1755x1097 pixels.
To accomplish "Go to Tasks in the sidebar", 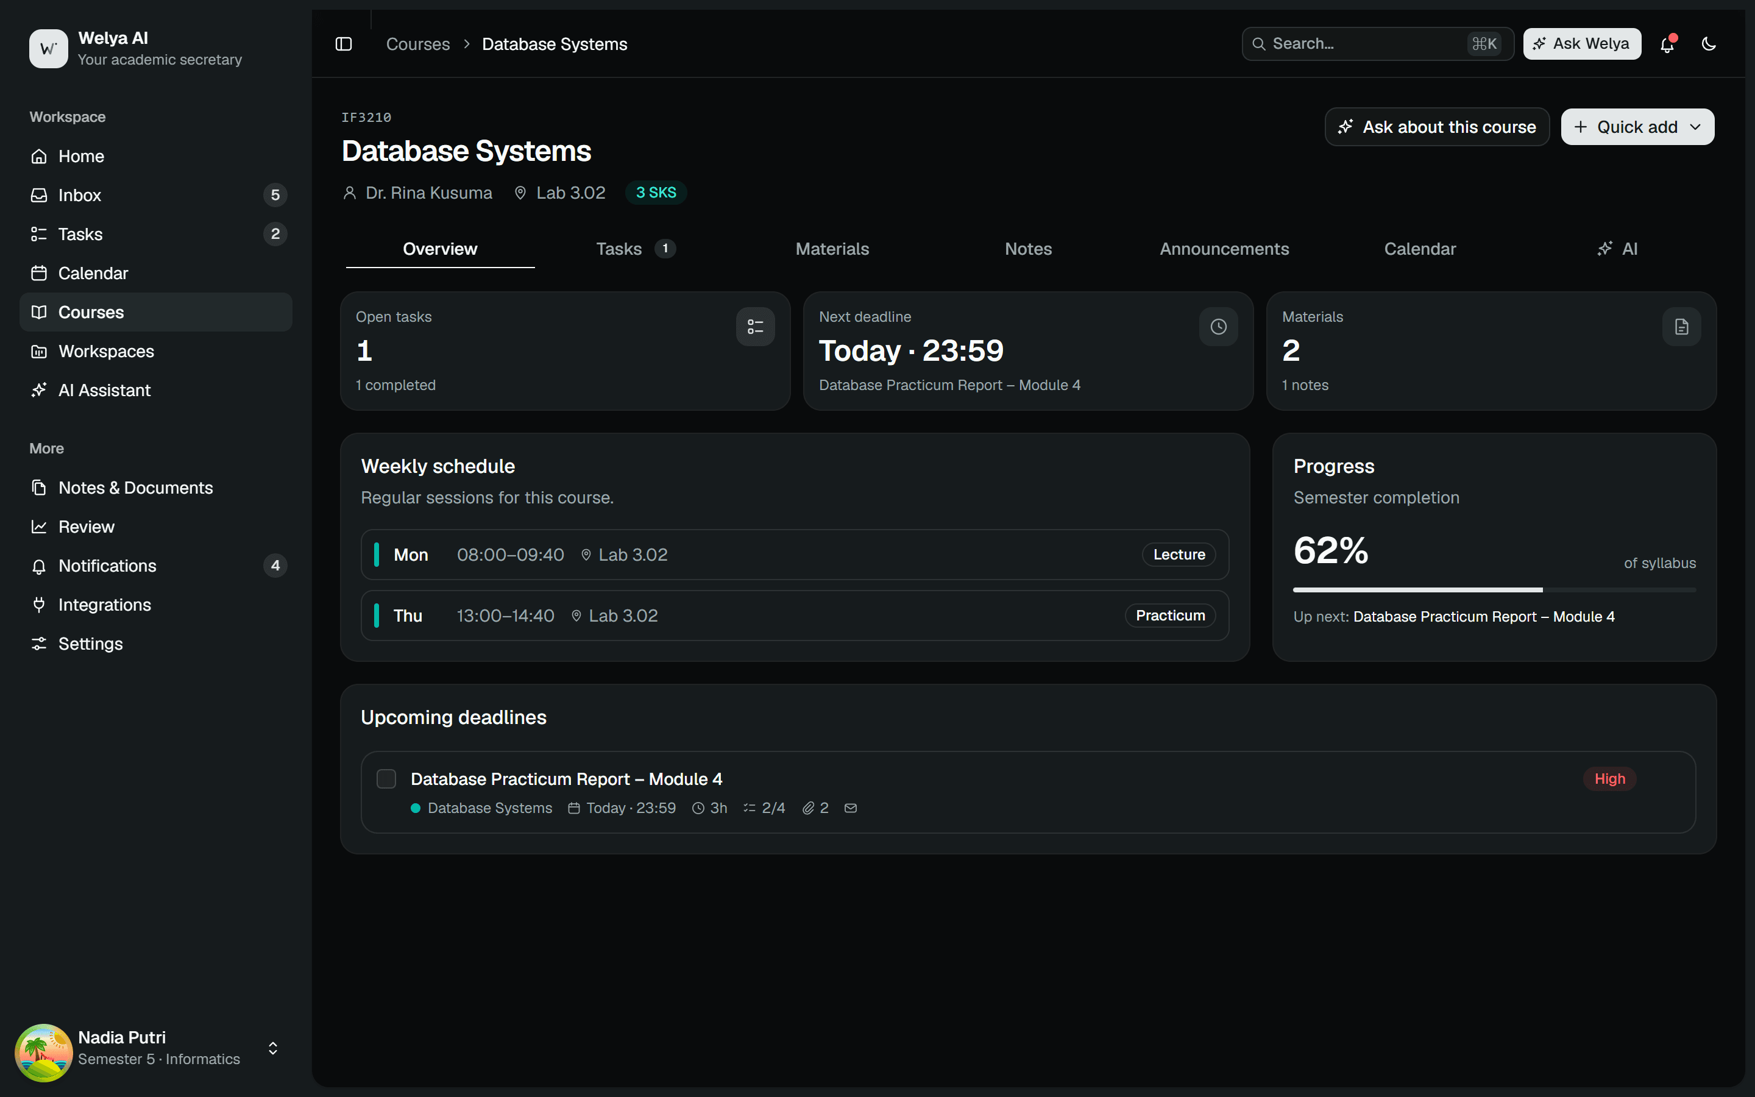I will click(x=156, y=235).
